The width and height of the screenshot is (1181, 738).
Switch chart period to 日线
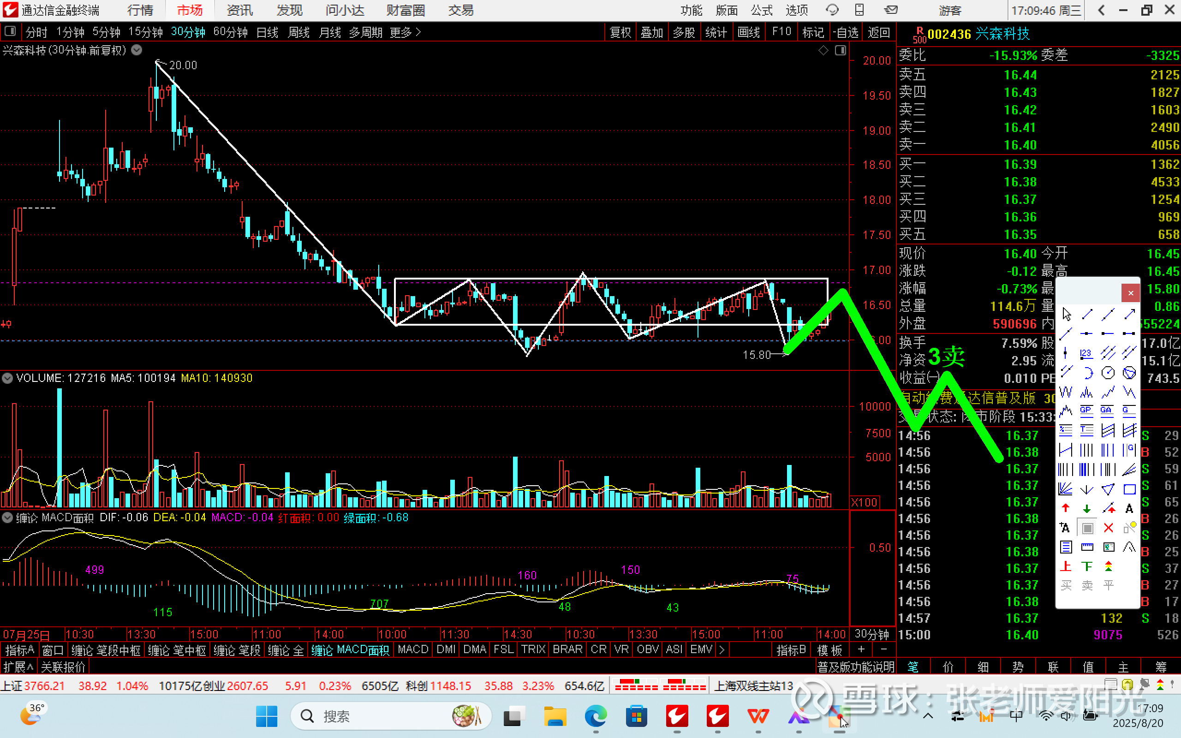pos(268,32)
